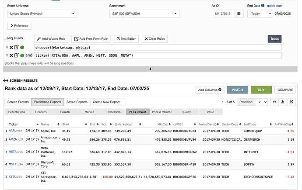This screenshot has width=302, height=190.
Task: Sort by End column arrows
Action: click(x=98, y=124)
